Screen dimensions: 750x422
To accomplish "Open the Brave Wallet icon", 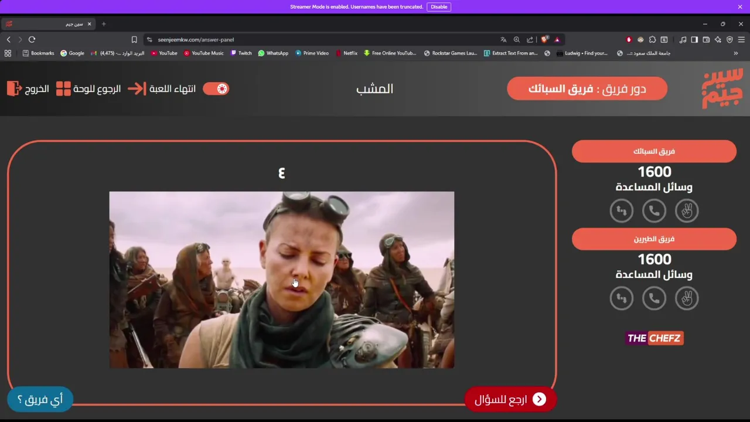I will (x=706, y=39).
